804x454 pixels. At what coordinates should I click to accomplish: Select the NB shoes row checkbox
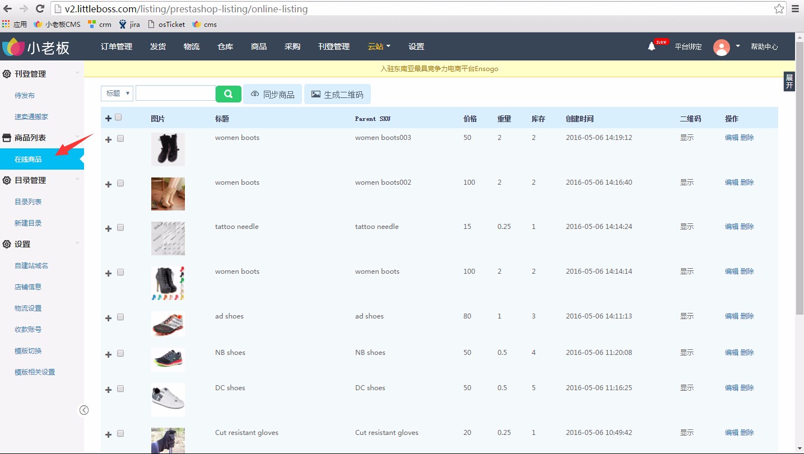(120, 354)
